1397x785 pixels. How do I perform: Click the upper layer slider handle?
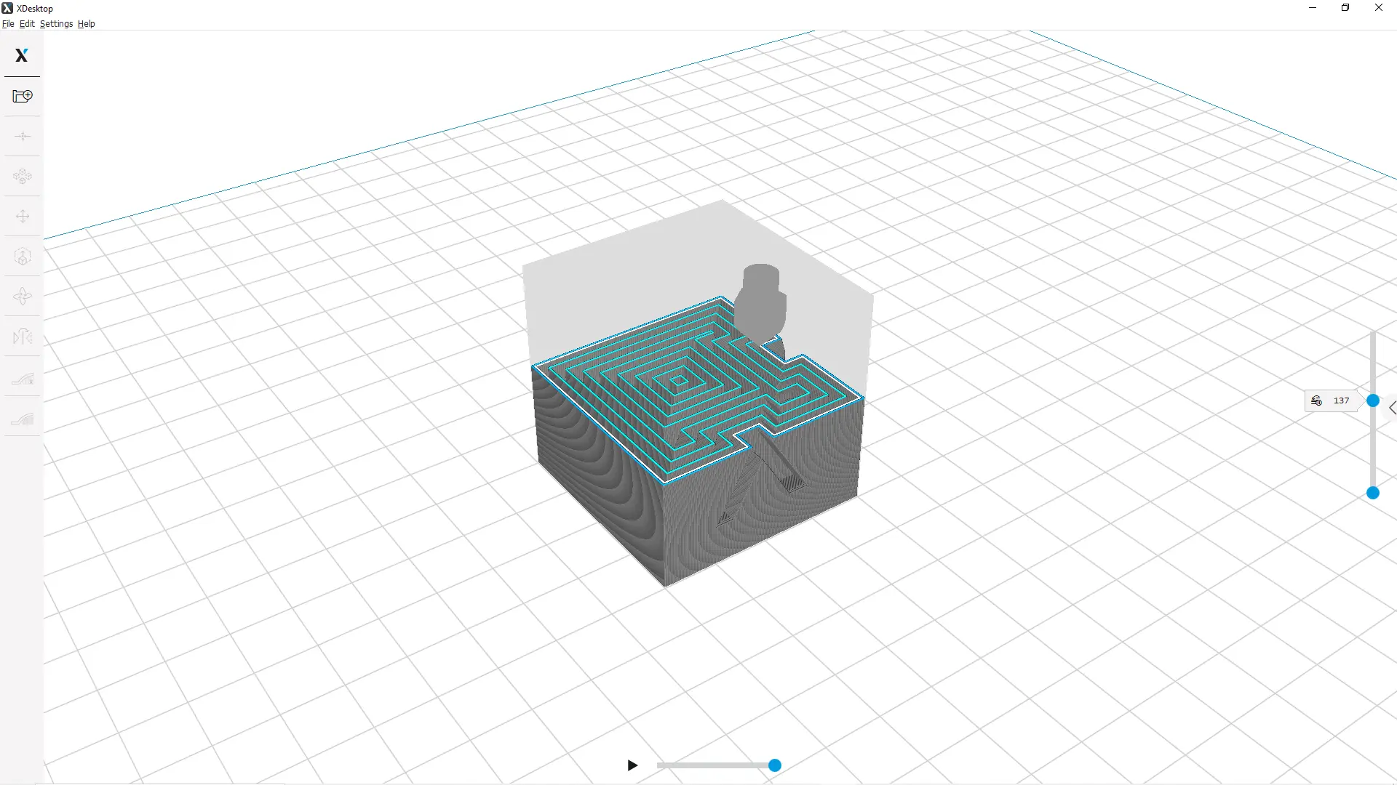(x=1373, y=400)
